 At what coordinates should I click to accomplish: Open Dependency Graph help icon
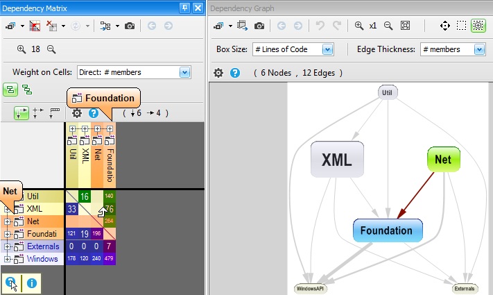click(x=235, y=72)
